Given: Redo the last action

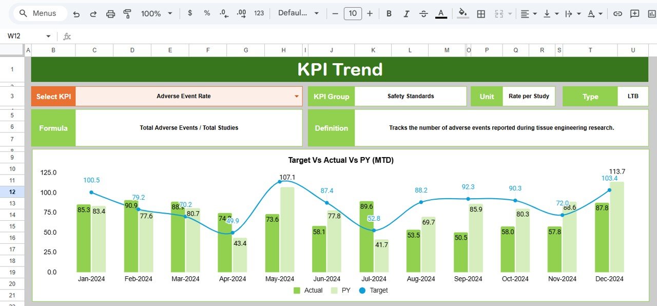Looking at the screenshot, I should [93, 13].
